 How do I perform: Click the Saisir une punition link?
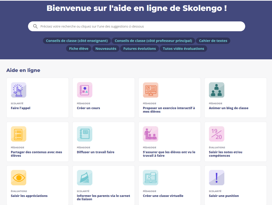point(224,196)
